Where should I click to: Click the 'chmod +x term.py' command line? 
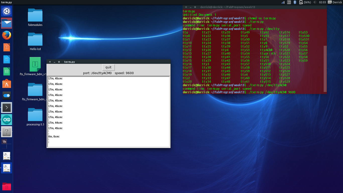point(262,18)
